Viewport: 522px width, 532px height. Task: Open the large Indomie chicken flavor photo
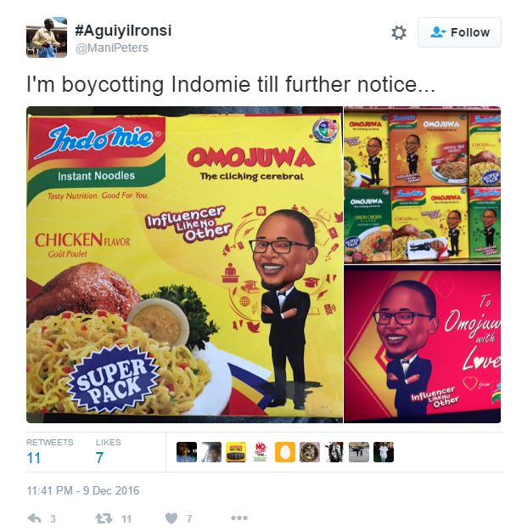pos(184,264)
